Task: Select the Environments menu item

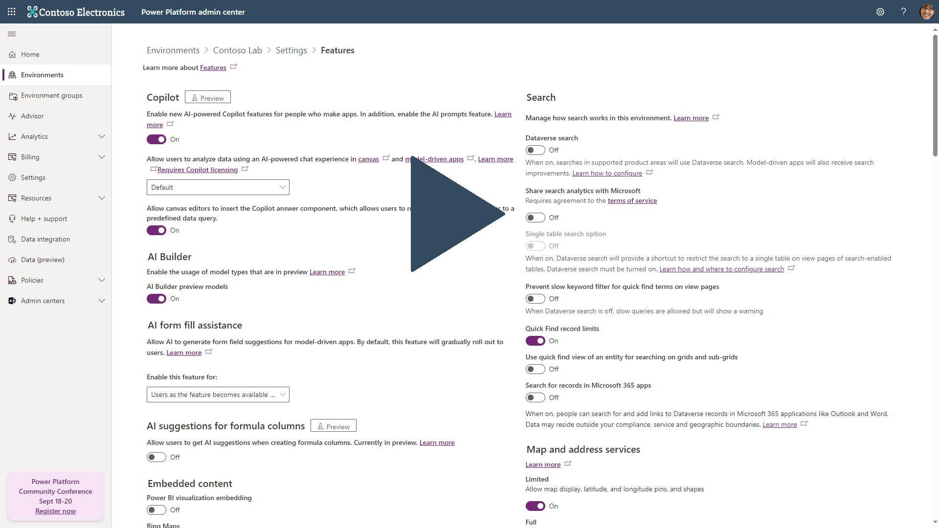Action: pyautogui.click(x=41, y=75)
